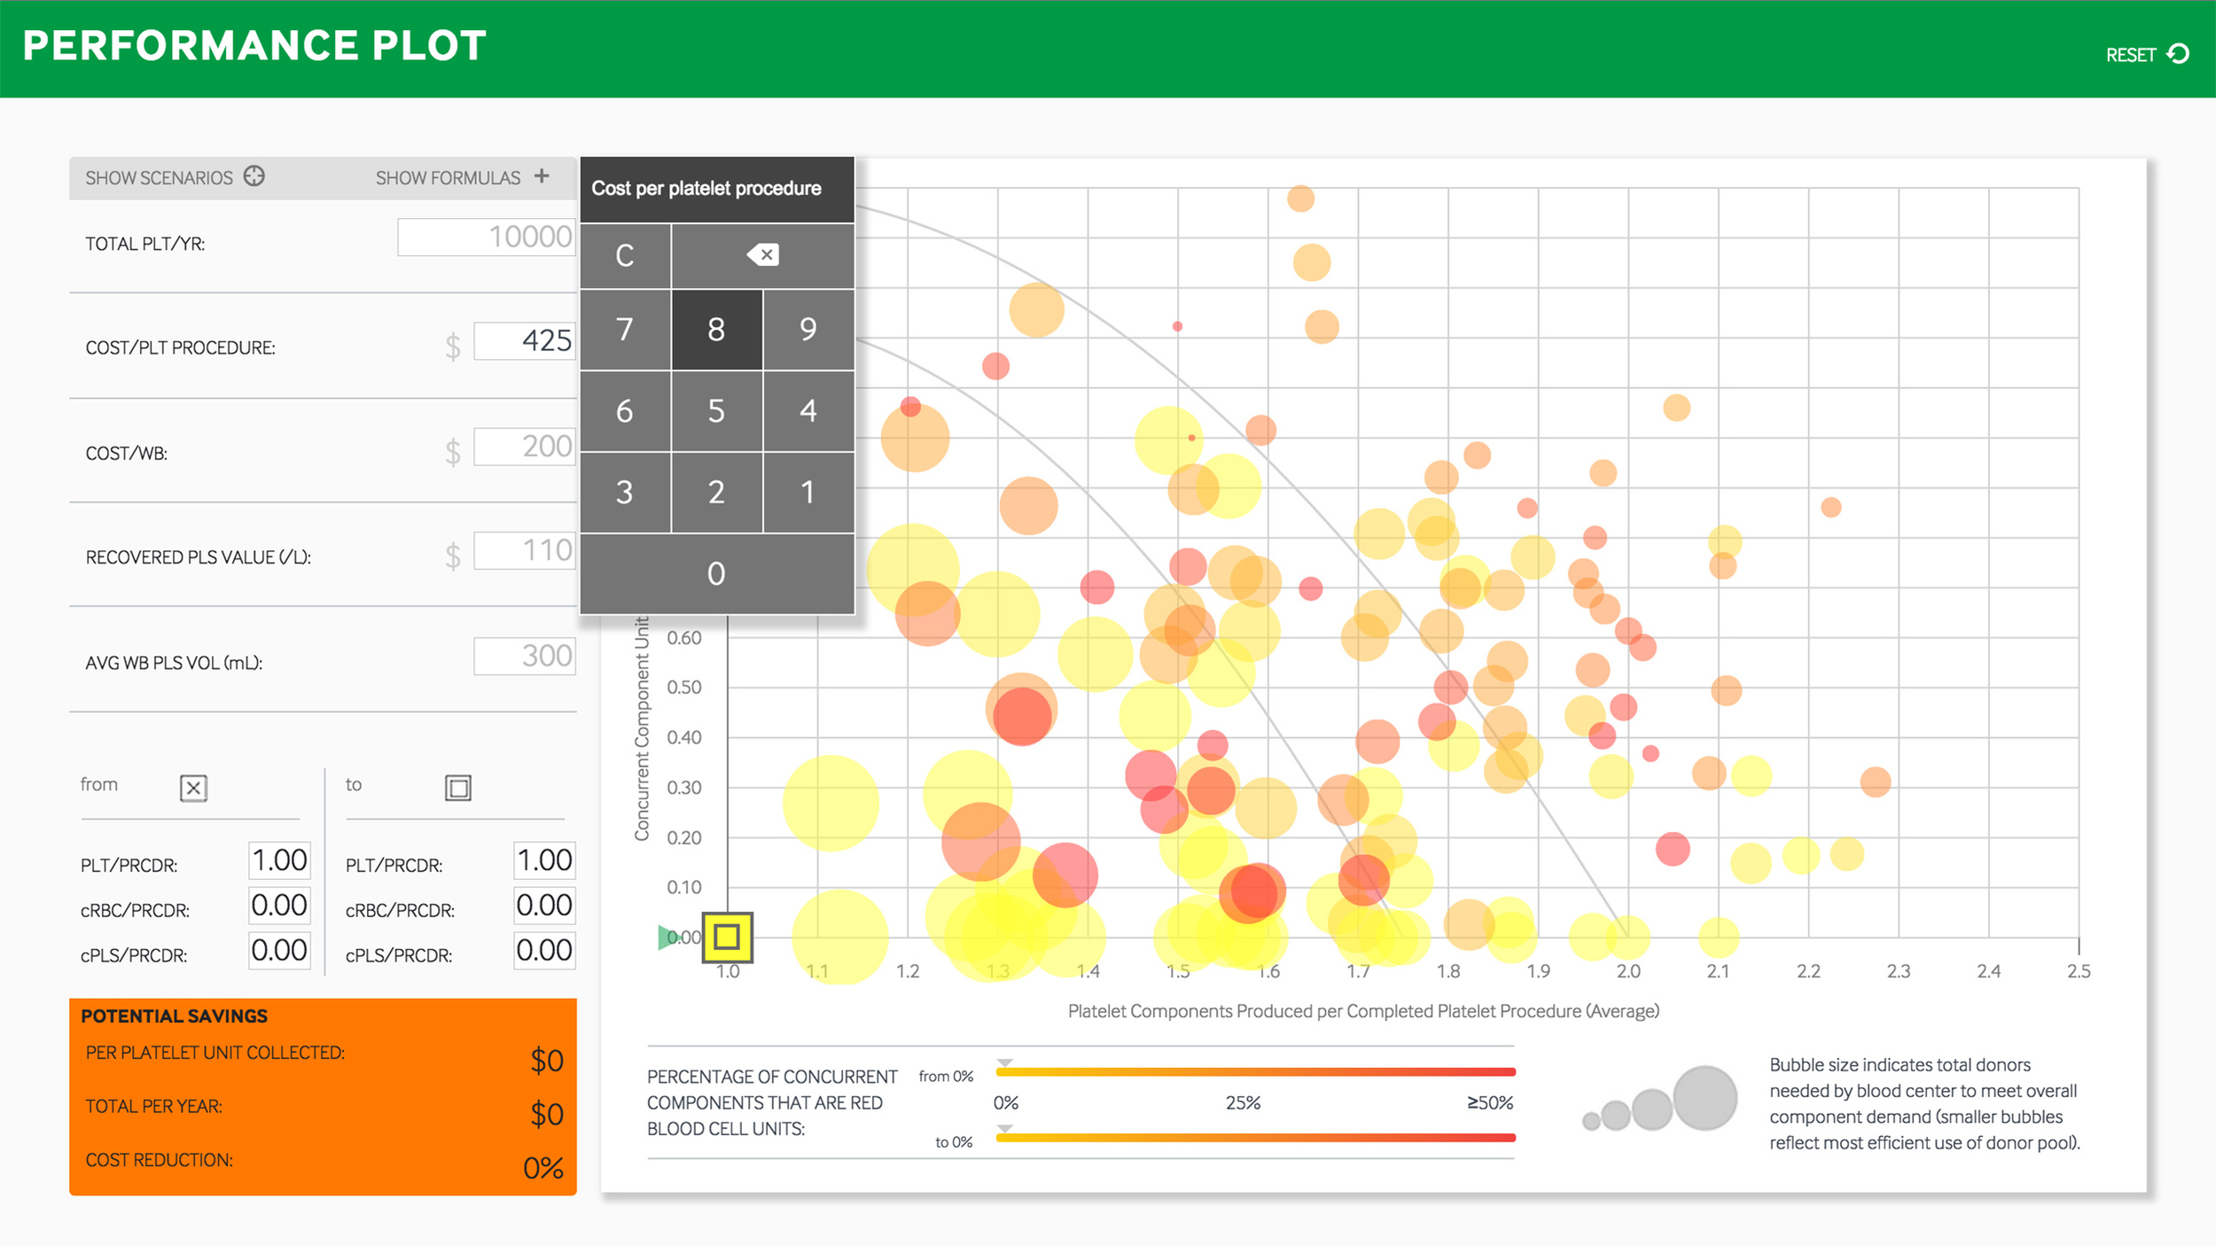
Task: Click the C clear key on keypad
Action: point(625,255)
